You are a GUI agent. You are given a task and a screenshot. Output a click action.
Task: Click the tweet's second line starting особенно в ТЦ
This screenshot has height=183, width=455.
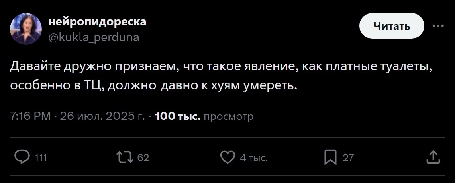[154, 85]
